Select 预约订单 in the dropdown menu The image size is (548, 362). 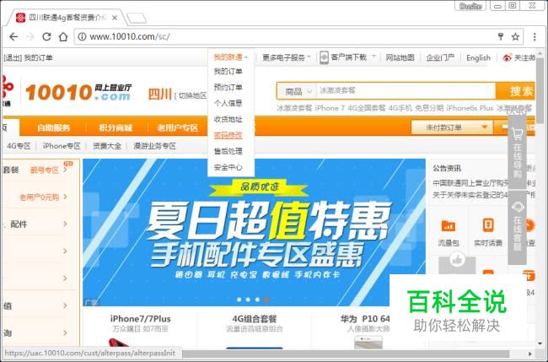pos(228,87)
